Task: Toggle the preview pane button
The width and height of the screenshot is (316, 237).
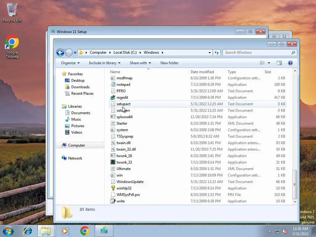Action: (279, 63)
